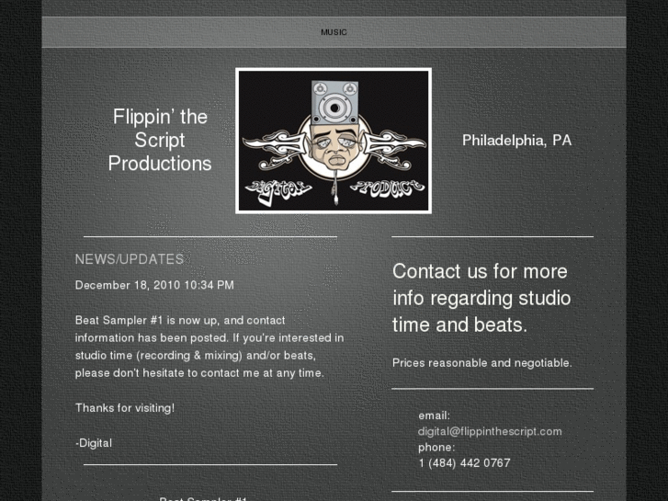Click the December 18, 2010 post date
Viewport: 668px width, 501px height.
[x=154, y=285]
